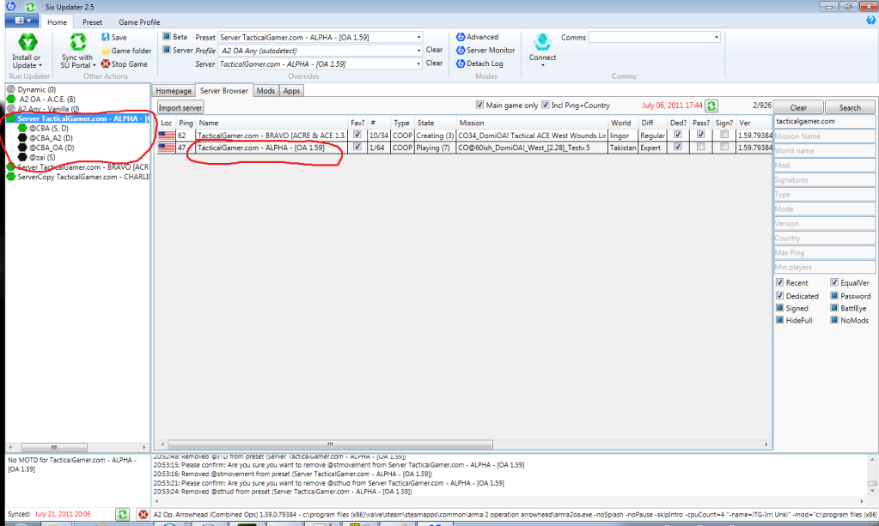Toggle the Dedicated filter checkbox
The height and width of the screenshot is (526, 879).
coord(780,295)
